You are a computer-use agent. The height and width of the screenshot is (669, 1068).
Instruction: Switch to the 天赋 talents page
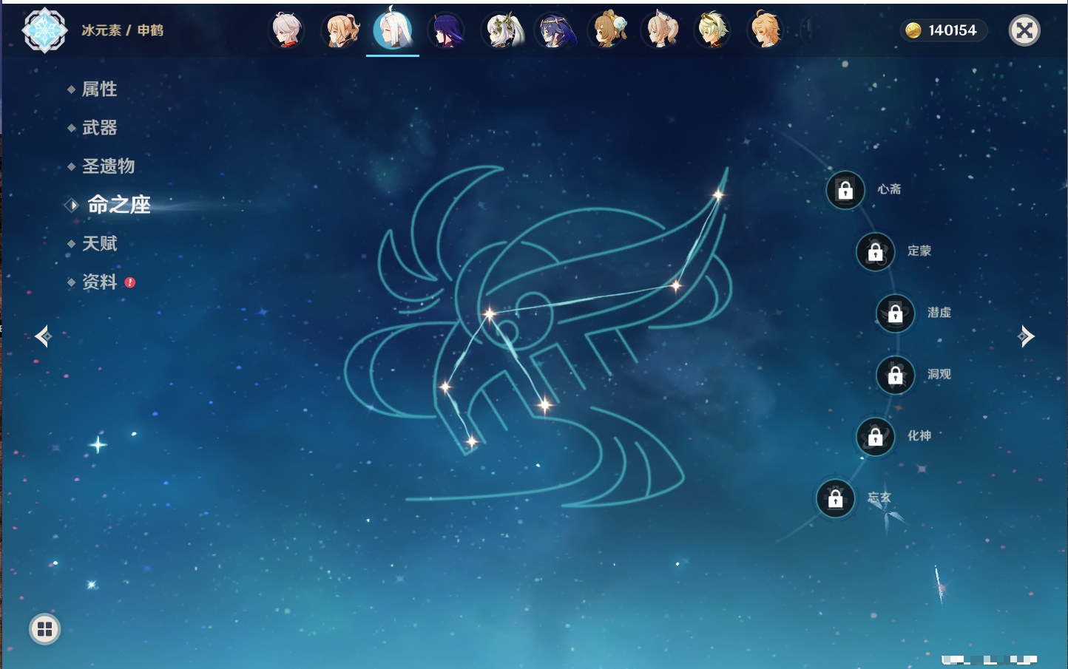(99, 243)
